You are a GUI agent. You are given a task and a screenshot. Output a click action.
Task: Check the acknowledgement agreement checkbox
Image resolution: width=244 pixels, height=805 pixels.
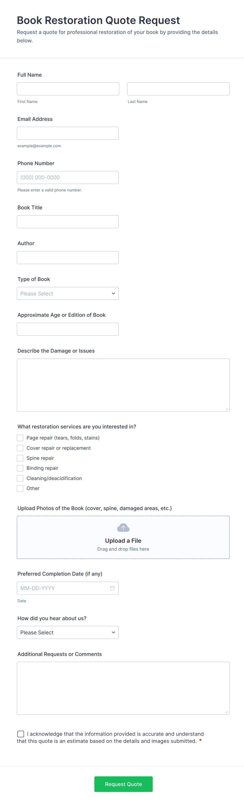click(x=21, y=734)
